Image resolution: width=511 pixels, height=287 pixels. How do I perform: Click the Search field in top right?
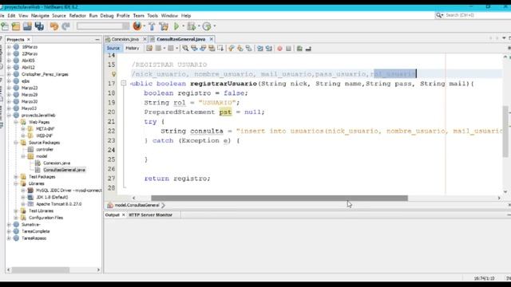click(473, 15)
